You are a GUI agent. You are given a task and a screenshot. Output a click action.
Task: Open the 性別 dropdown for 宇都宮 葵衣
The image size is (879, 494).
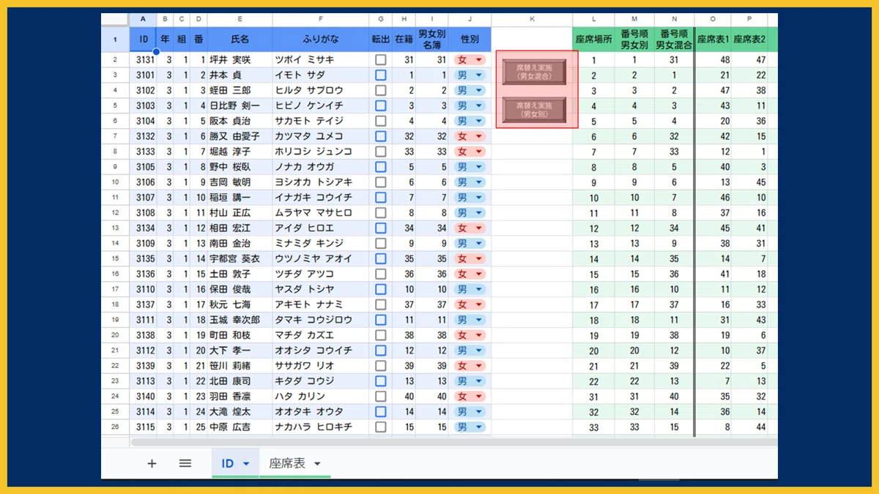pos(479,259)
